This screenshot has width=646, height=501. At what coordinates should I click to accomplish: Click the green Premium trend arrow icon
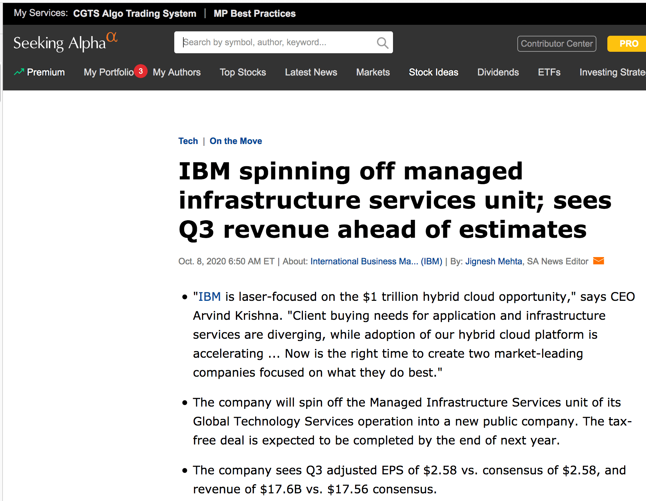(19, 72)
